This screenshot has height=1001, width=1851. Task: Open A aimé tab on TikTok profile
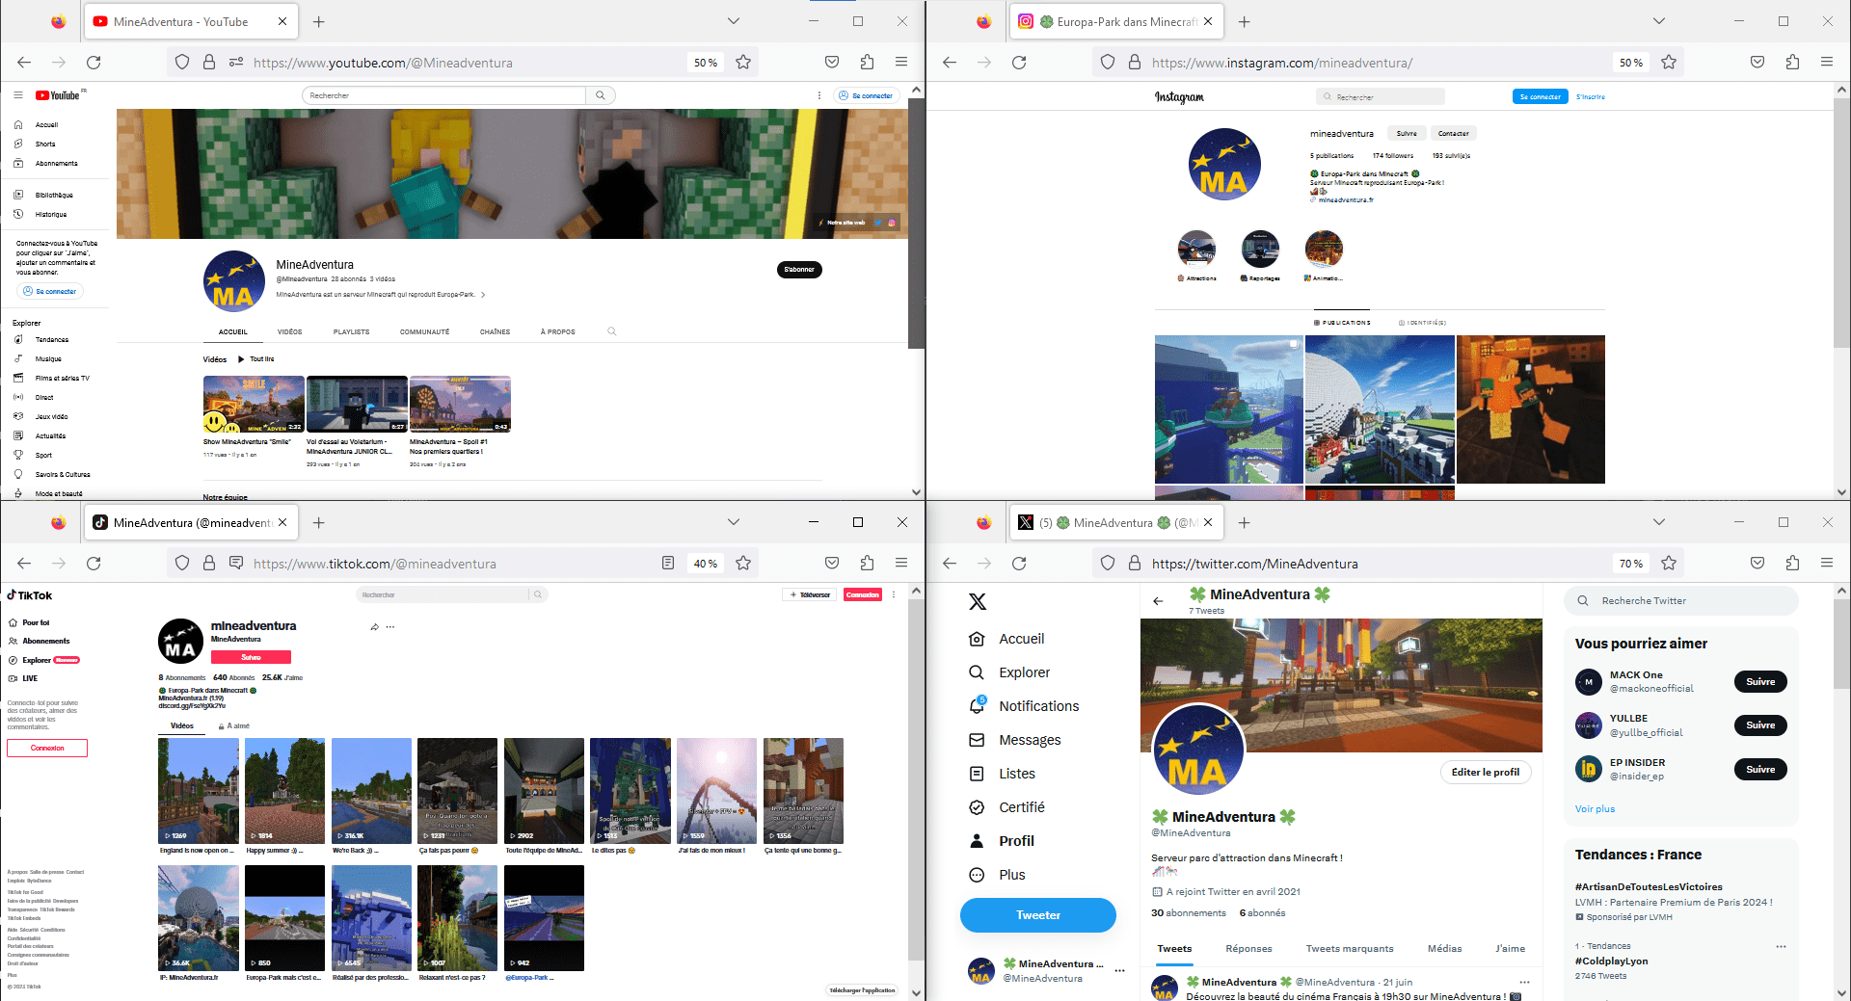pyautogui.click(x=234, y=726)
